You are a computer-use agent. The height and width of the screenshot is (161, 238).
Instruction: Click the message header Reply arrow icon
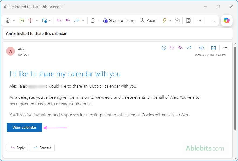(172, 48)
